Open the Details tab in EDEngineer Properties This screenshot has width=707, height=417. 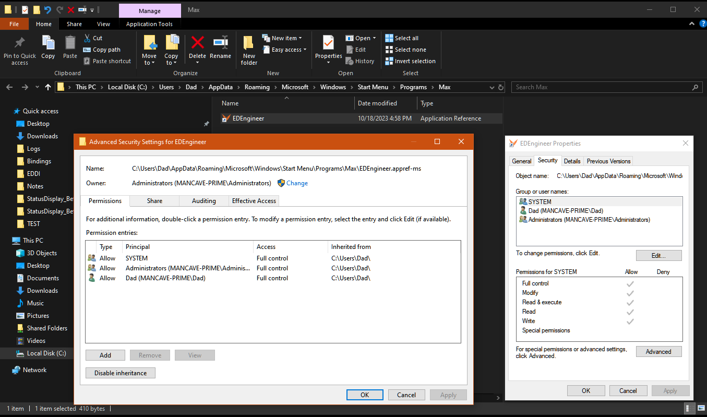click(x=572, y=161)
